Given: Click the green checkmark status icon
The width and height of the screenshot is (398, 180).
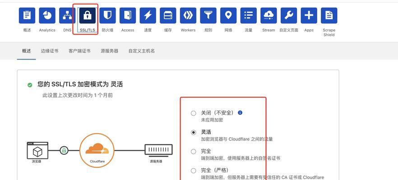Looking at the screenshot, I should pyautogui.click(x=30, y=85).
